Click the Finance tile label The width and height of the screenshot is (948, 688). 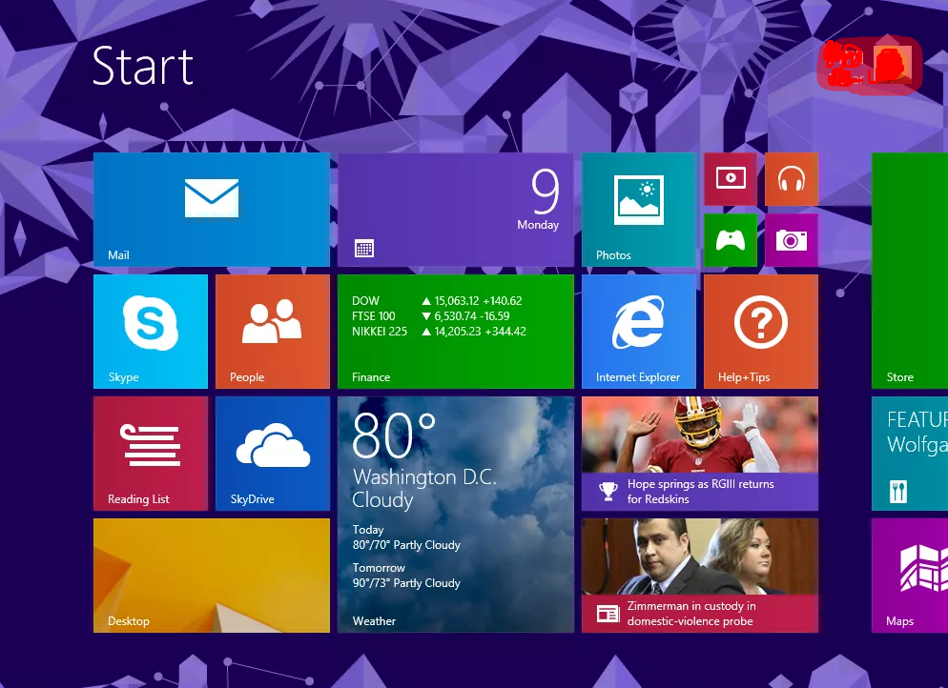(x=371, y=377)
